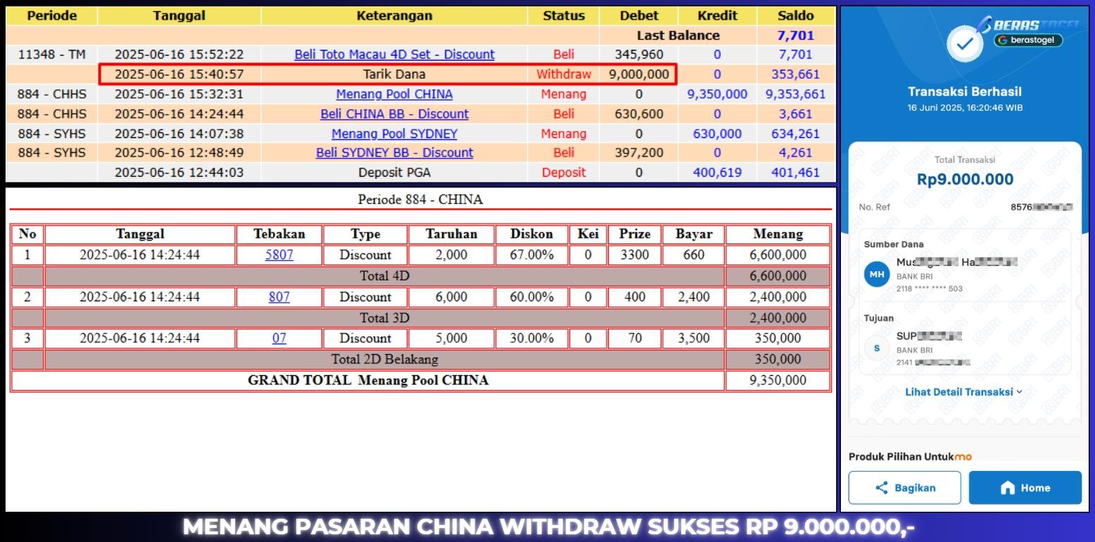Screen dimensions: 1095x542
Task: Click the Diskon column header
Action: tap(531, 234)
